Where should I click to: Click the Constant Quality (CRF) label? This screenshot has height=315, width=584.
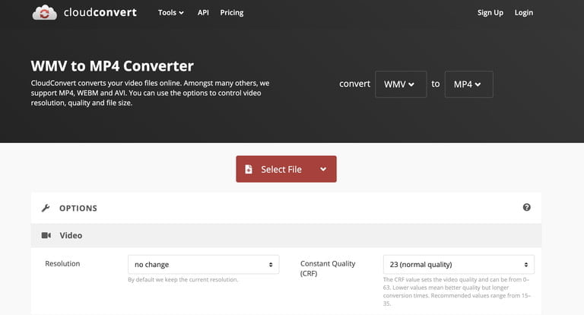pos(328,269)
